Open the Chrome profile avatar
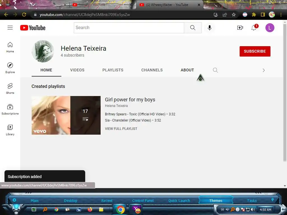The image size is (287, 215). coord(272,15)
